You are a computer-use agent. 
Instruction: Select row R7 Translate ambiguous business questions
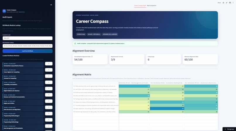pyautogui.click(x=96, y=105)
